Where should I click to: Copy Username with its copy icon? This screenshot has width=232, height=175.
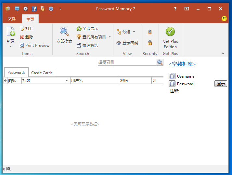[x=172, y=76]
